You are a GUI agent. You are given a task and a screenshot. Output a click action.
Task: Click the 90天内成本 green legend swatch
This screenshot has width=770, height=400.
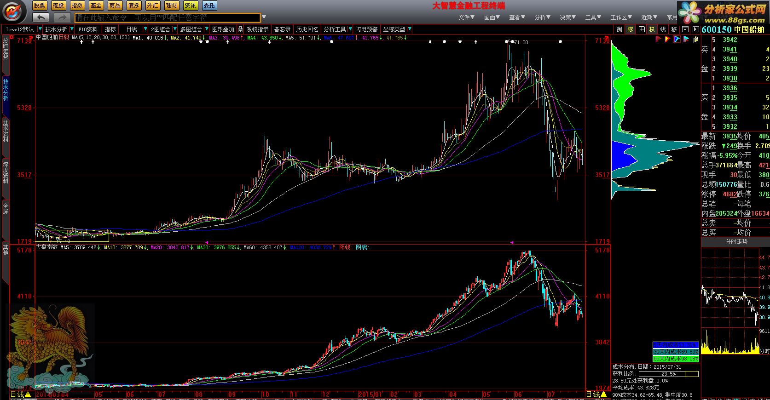click(x=676, y=359)
